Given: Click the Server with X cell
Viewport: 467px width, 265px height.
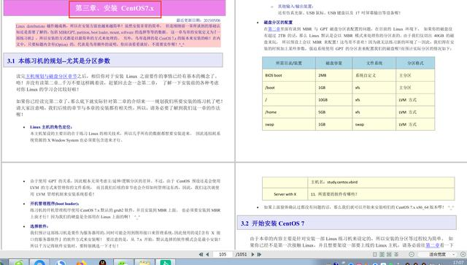Looking at the screenshot, I should click(285, 194).
